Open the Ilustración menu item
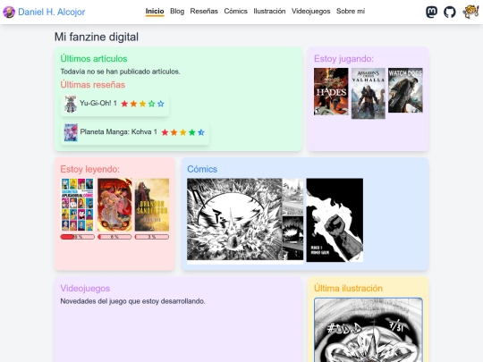The height and width of the screenshot is (362, 483). [x=269, y=12]
